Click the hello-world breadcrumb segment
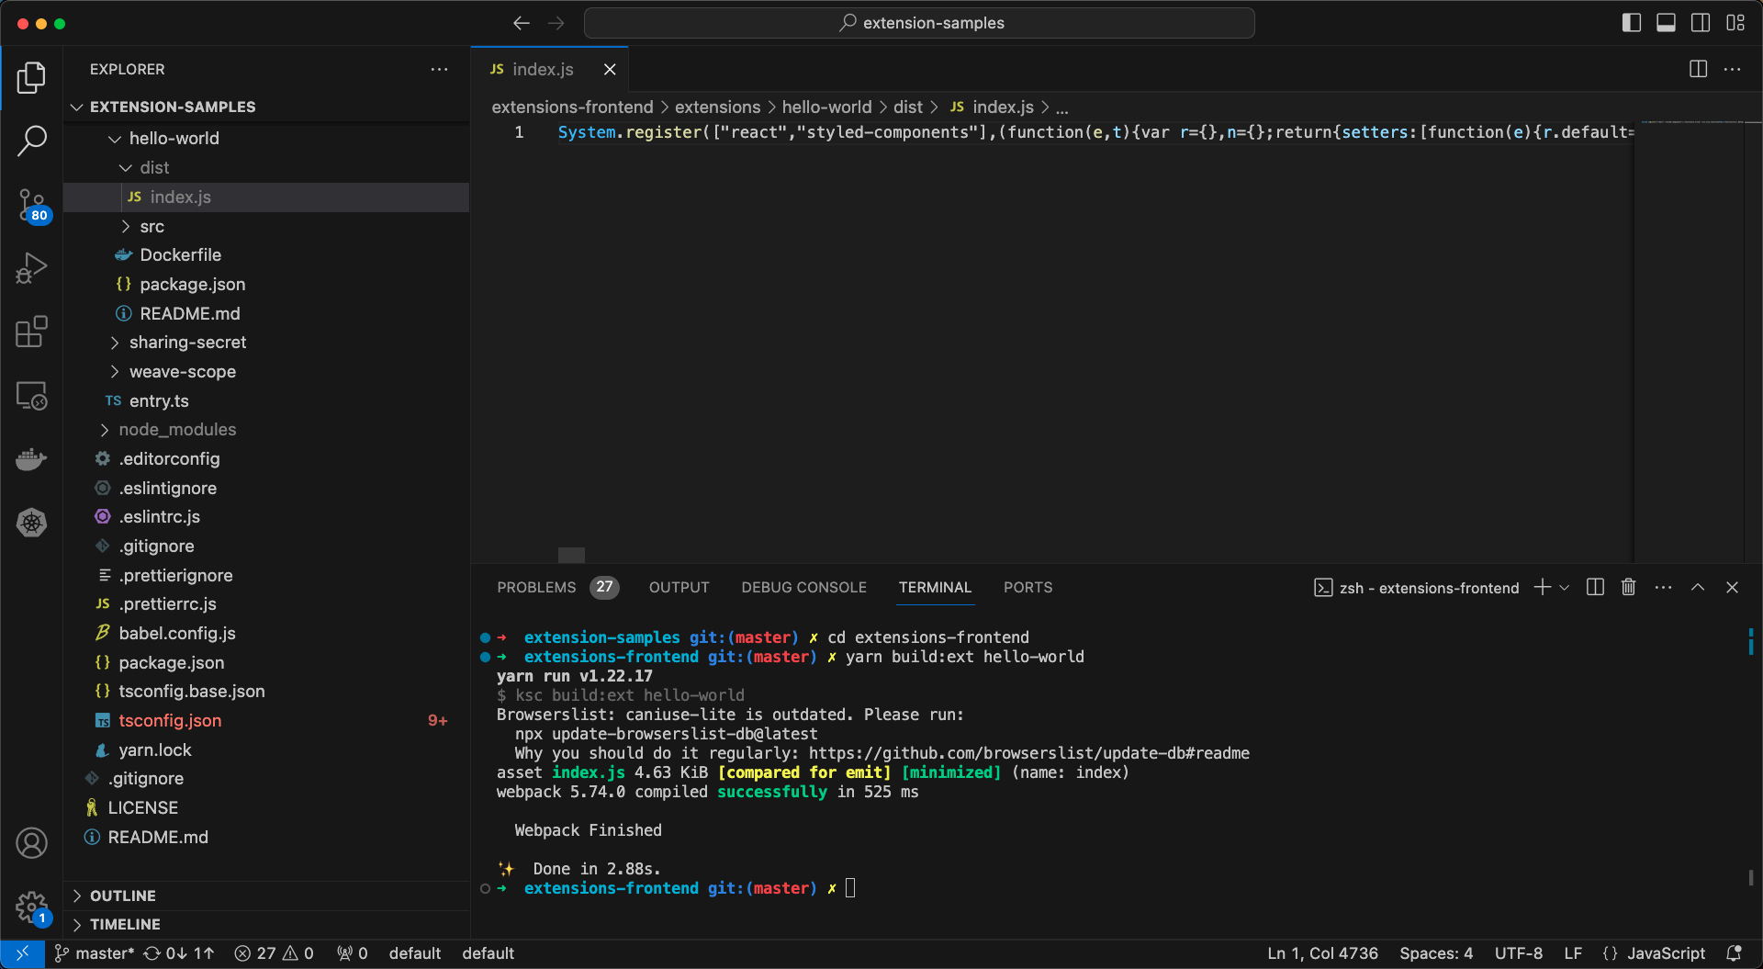This screenshot has width=1763, height=969. point(826,107)
